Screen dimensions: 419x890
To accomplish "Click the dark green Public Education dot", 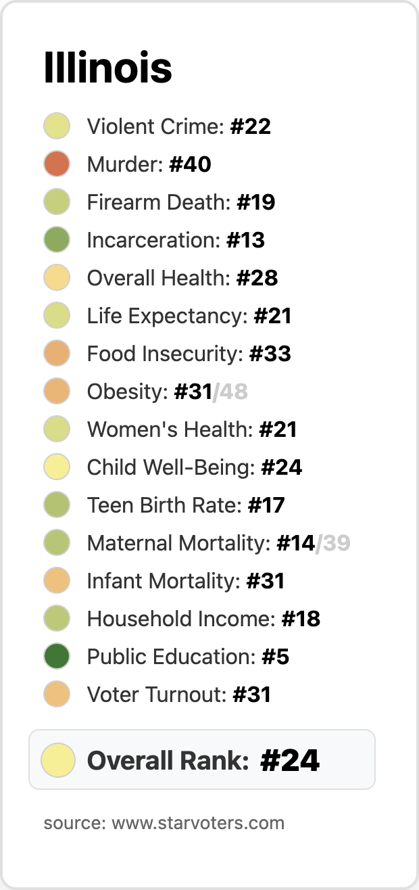I will click(57, 657).
